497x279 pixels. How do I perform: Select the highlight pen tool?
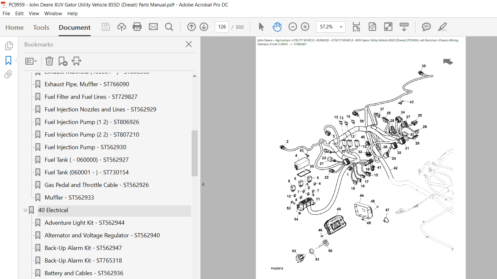pyautogui.click(x=442, y=27)
